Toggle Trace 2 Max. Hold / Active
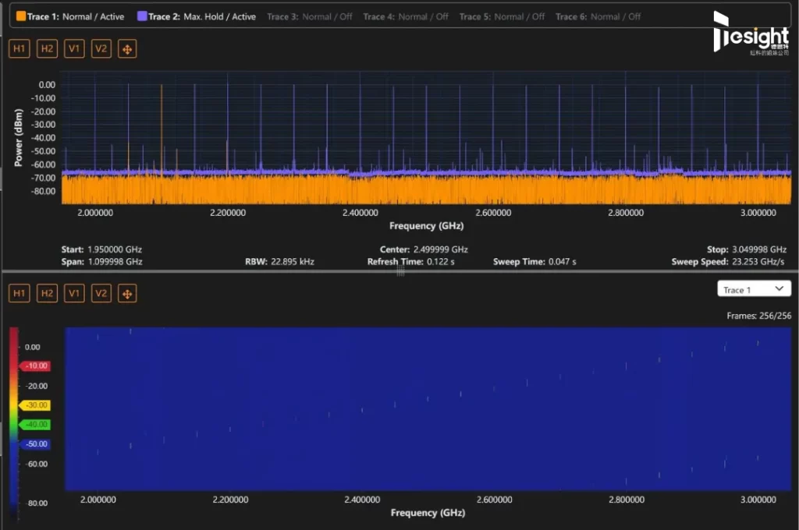 [x=197, y=16]
